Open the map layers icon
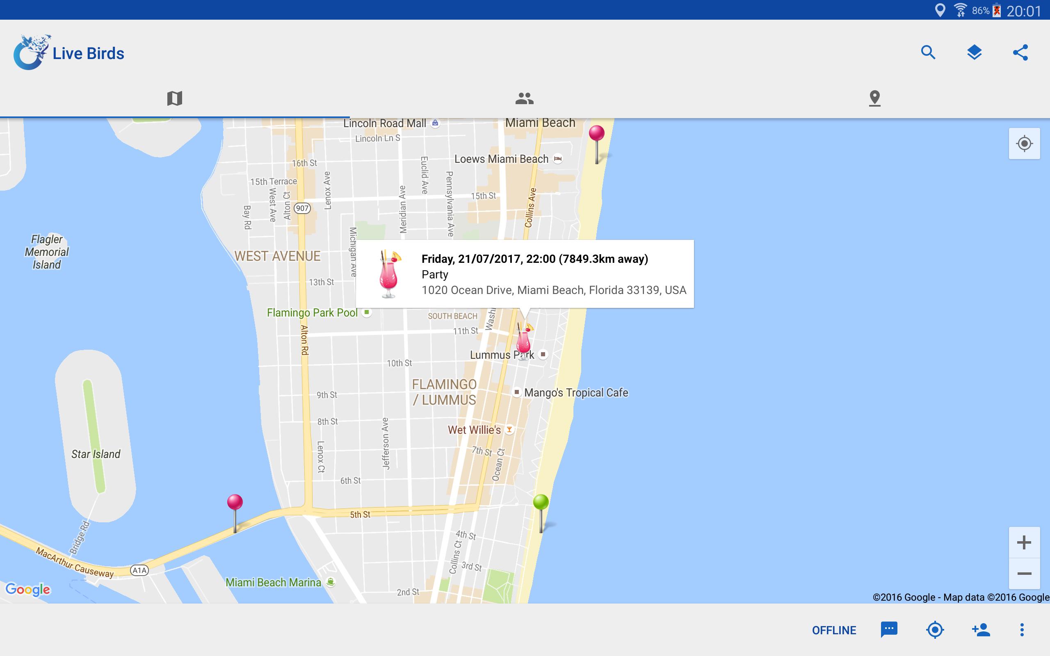The image size is (1050, 656). pyautogui.click(x=974, y=52)
